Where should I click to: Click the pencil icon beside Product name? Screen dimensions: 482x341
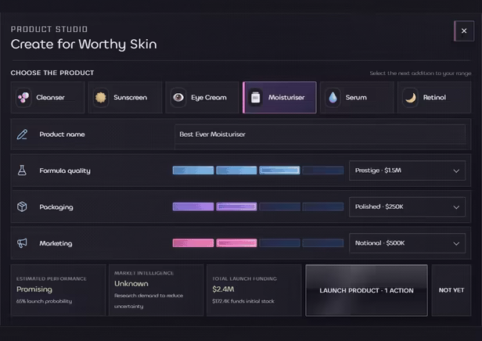click(22, 135)
